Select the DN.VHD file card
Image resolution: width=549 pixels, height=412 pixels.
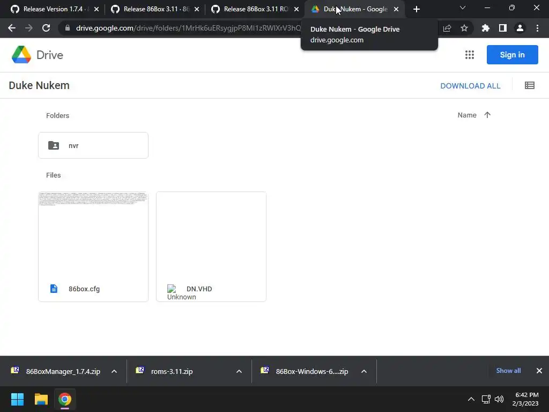tap(211, 247)
